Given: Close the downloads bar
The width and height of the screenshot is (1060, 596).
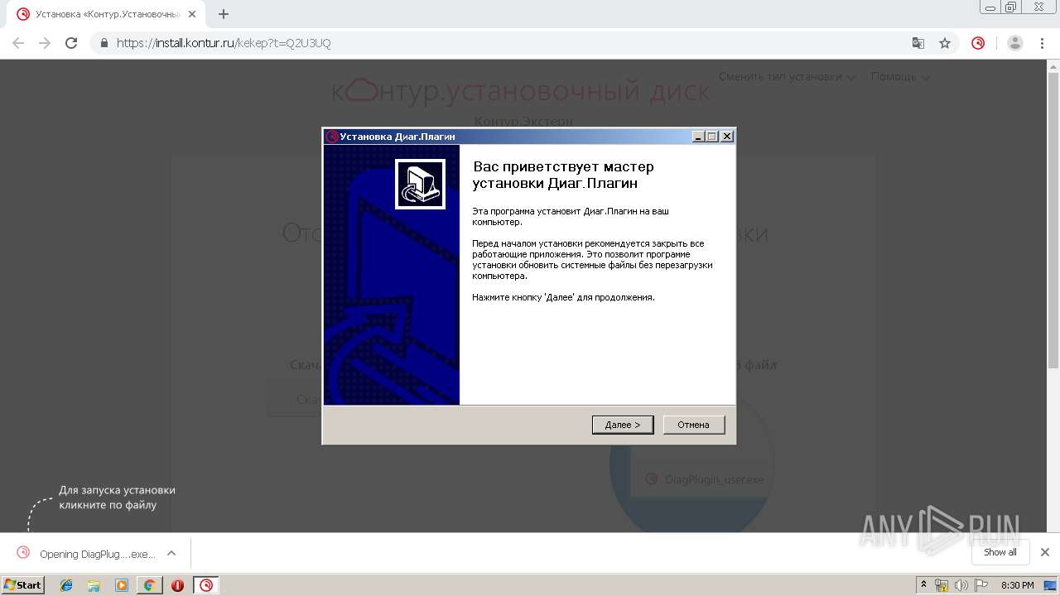Looking at the screenshot, I should [x=1045, y=552].
